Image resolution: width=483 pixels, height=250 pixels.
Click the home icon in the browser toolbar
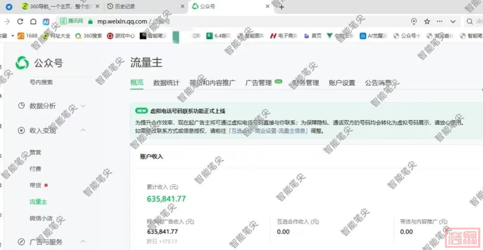(33, 22)
